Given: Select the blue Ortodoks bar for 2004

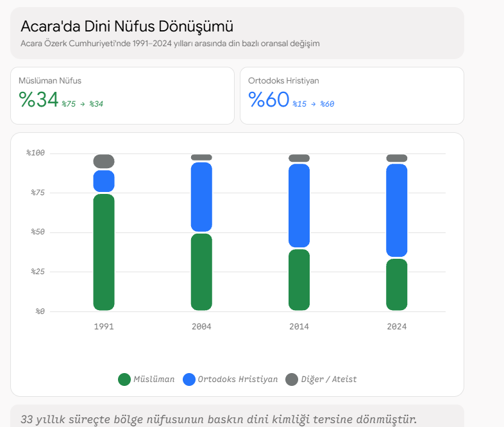Looking at the screenshot, I should (201, 197).
